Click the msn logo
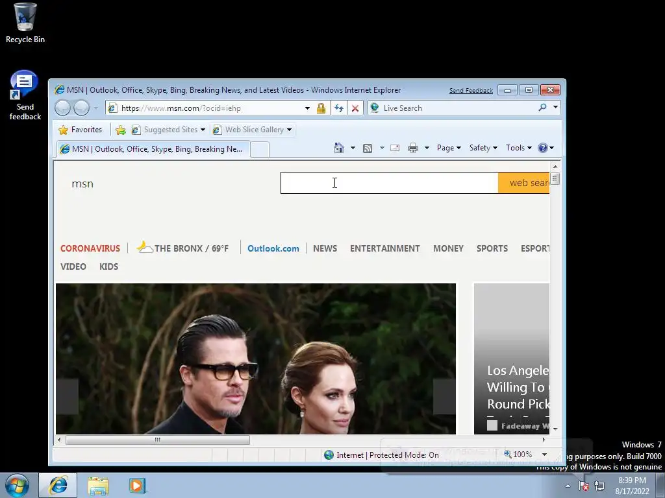Viewport: 665px width, 498px height. click(x=82, y=184)
